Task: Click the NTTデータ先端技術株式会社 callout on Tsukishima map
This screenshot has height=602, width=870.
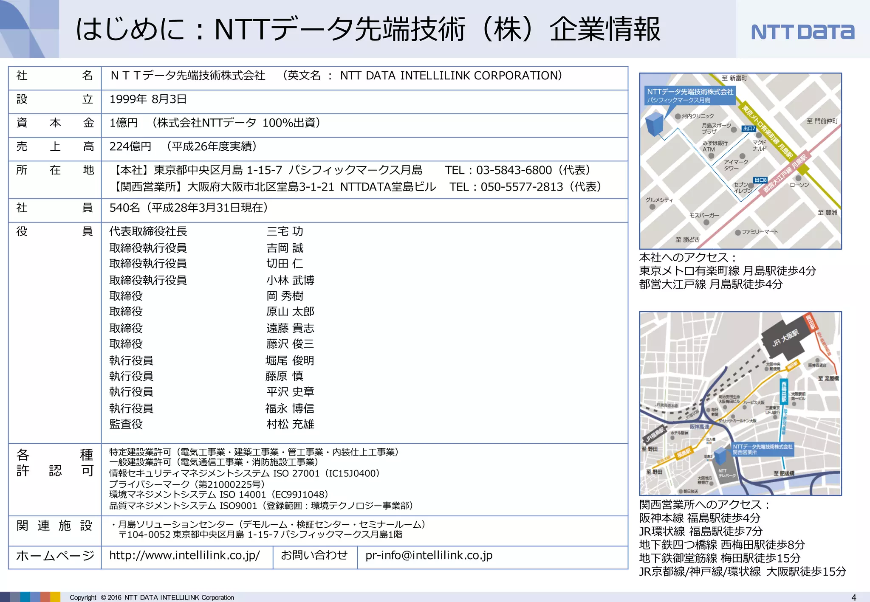Action: pyautogui.click(x=690, y=96)
